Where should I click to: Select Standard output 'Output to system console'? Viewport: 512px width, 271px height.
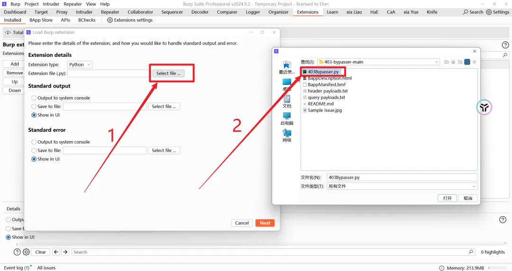[x=34, y=98]
